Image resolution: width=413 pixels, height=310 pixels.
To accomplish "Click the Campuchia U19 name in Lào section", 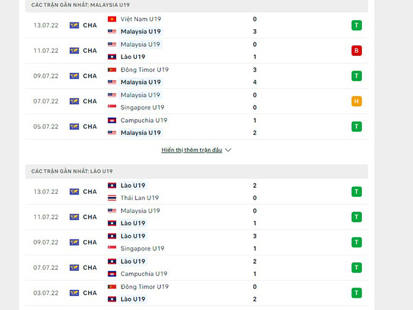I will [x=144, y=274].
